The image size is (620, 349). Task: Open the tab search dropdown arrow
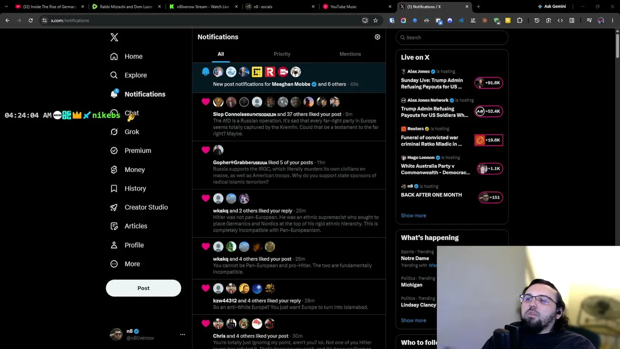pos(6,7)
